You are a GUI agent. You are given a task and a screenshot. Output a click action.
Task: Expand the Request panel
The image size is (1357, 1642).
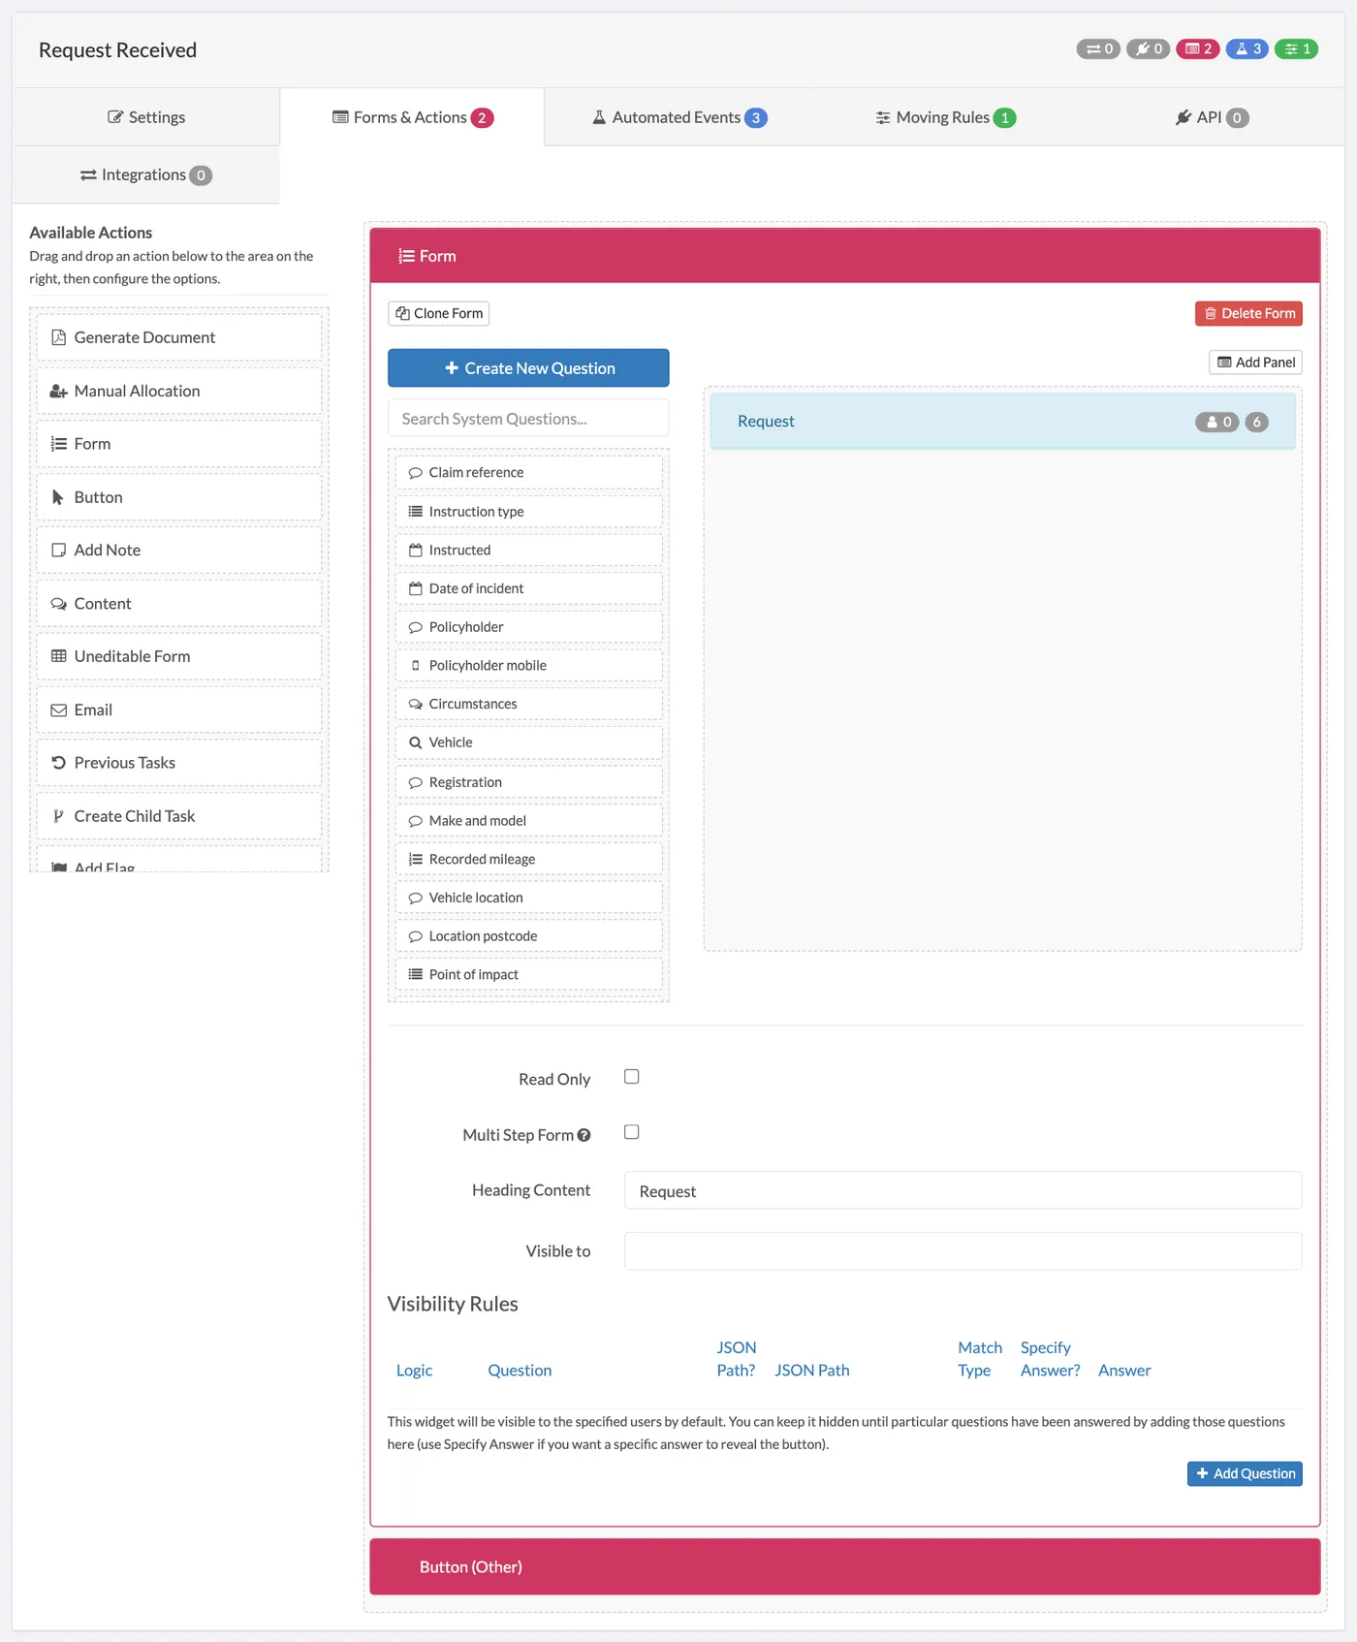[x=1002, y=421]
